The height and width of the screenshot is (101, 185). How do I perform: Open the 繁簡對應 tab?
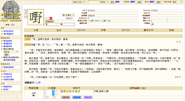pos(50,22)
